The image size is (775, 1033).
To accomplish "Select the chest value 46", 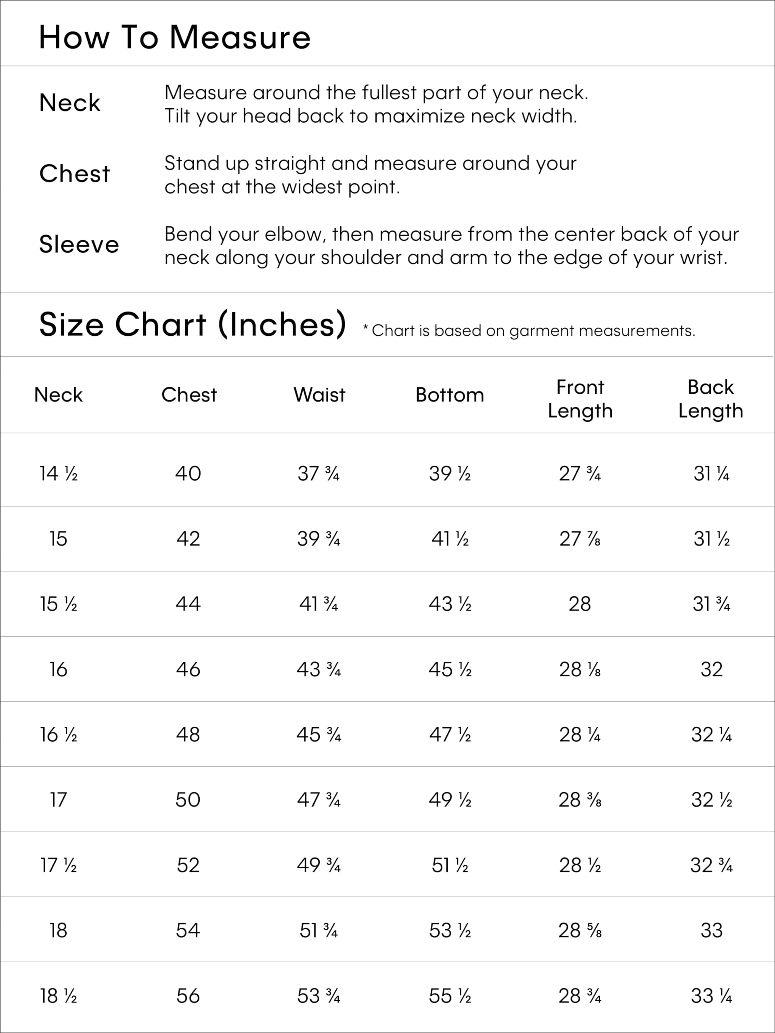I will click(x=188, y=669).
